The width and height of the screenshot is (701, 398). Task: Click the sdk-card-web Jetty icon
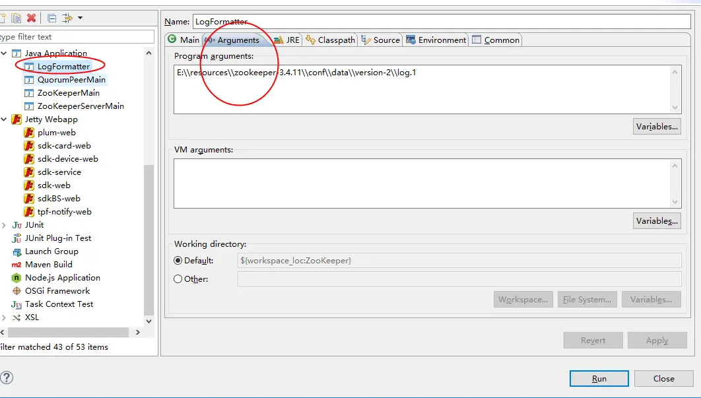29,145
